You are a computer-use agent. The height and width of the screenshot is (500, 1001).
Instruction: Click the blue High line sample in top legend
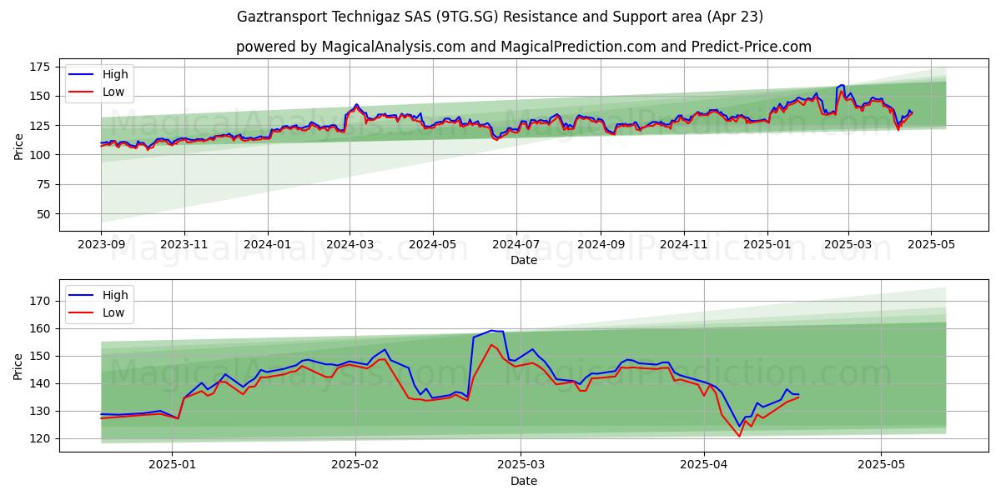click(83, 75)
